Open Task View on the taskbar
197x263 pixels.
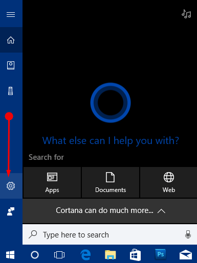(x=59, y=255)
